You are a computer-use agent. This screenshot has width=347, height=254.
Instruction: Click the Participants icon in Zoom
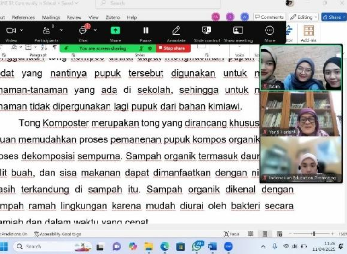46,31
